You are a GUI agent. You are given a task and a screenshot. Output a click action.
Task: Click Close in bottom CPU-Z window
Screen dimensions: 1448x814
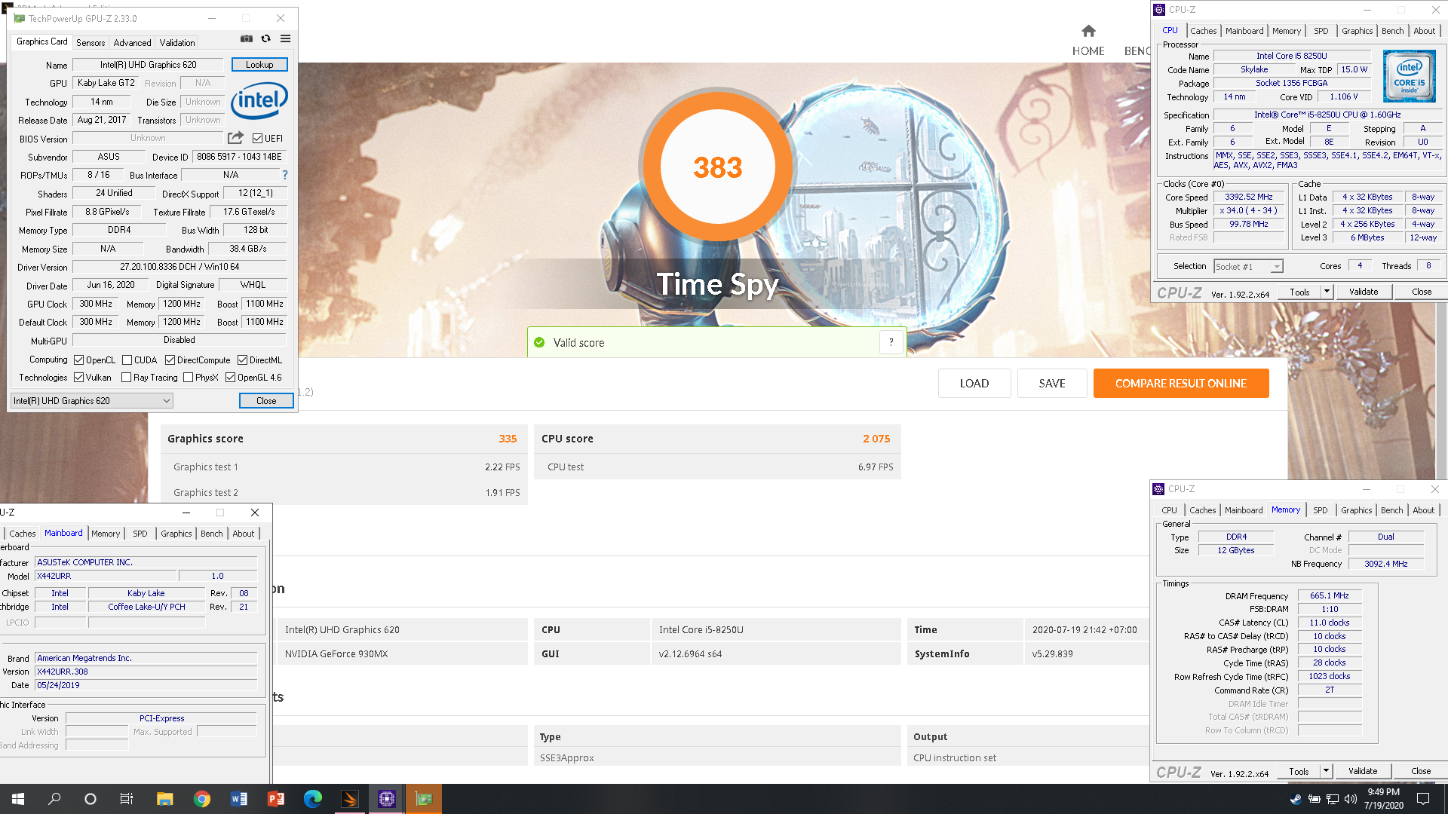(x=1421, y=771)
